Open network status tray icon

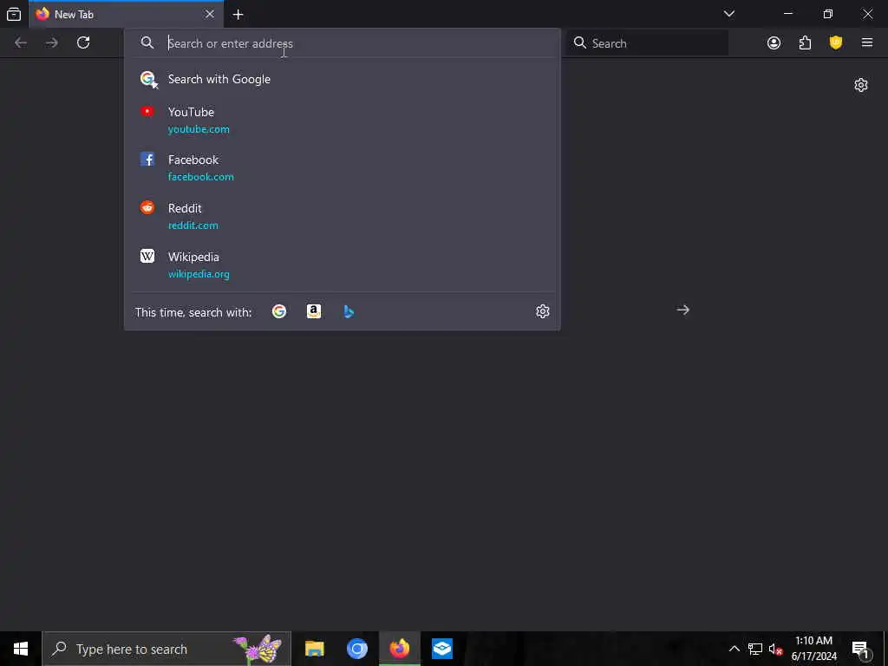pyautogui.click(x=755, y=649)
